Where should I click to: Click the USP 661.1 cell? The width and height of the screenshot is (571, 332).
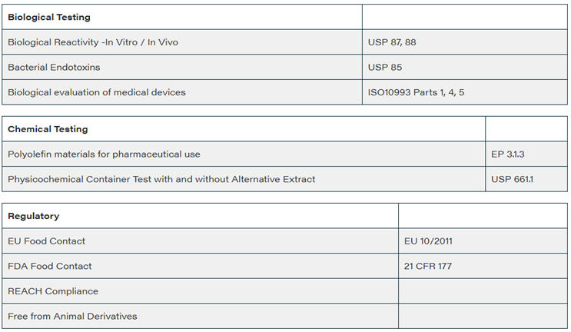click(510, 179)
